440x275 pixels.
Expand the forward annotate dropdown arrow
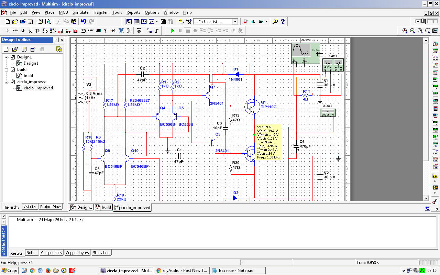tap(266, 22)
